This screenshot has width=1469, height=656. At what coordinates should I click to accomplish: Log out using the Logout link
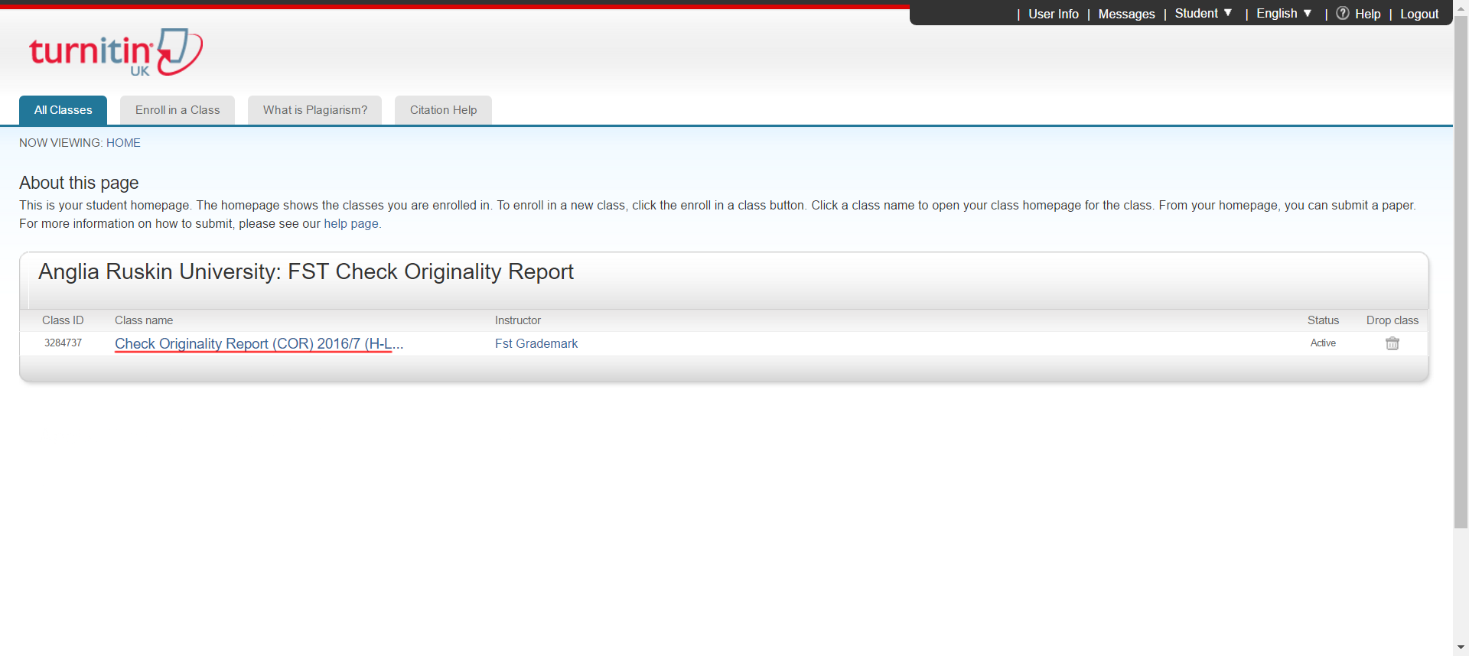point(1419,14)
